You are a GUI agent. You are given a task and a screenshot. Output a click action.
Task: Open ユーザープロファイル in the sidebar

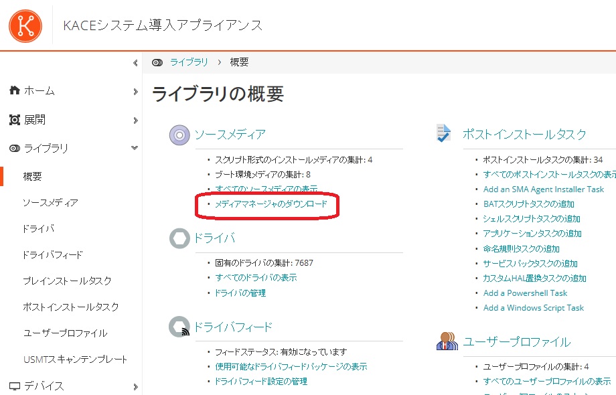(65, 333)
